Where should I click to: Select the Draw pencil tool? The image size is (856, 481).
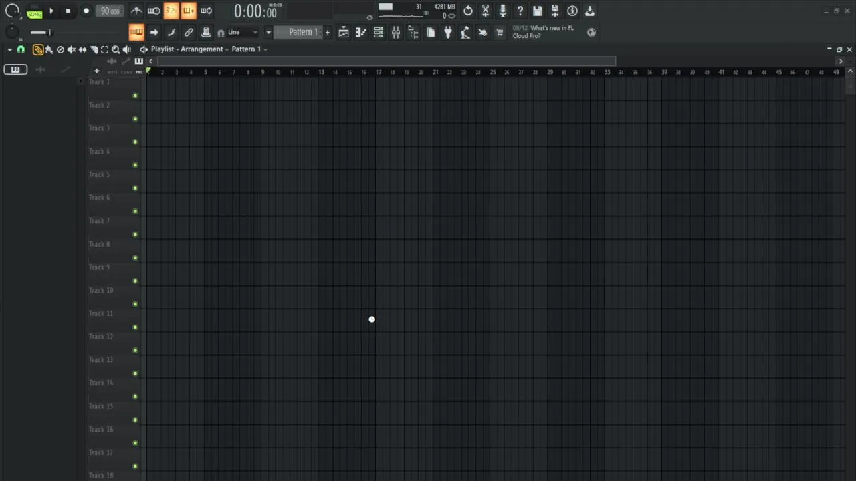pos(38,49)
